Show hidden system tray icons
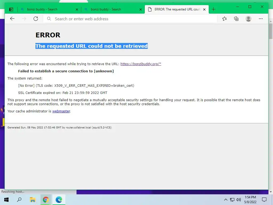 pyautogui.click(x=226, y=200)
